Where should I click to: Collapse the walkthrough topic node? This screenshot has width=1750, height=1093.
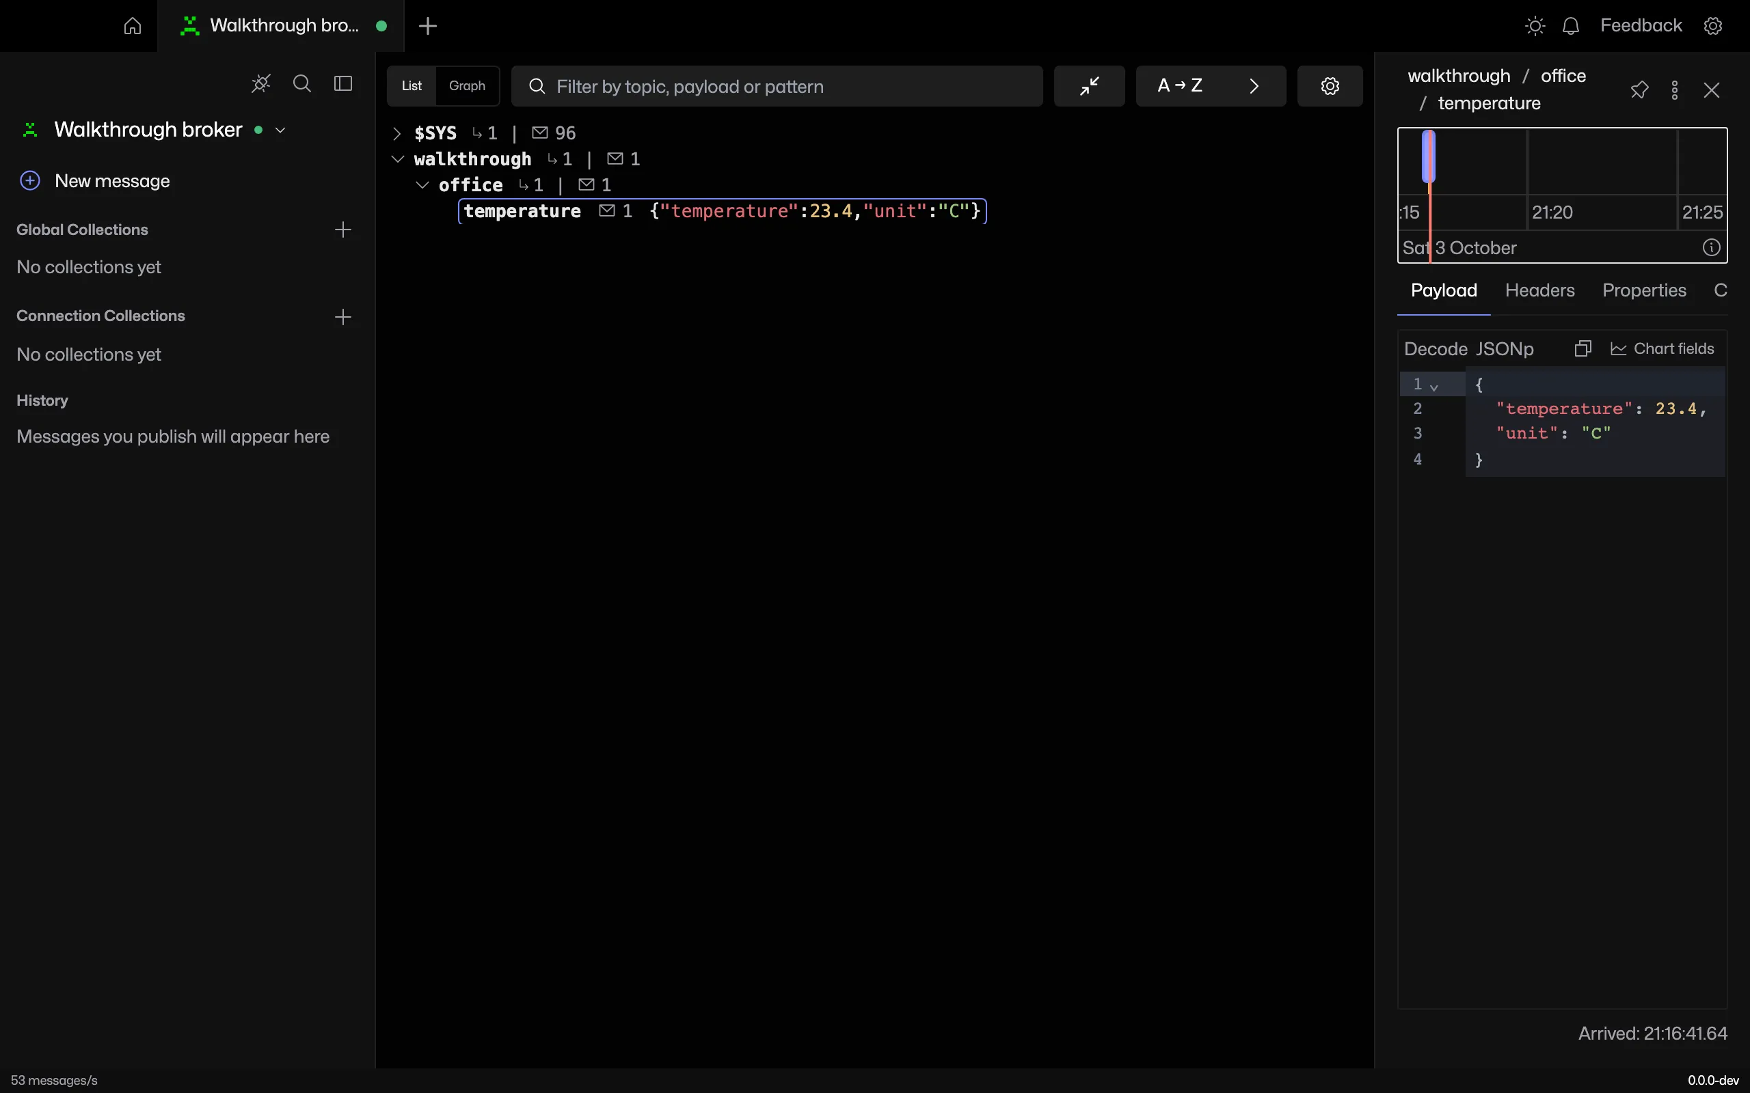[x=397, y=159]
